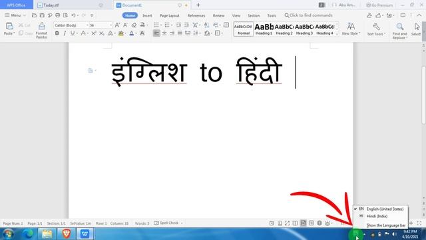Open Microsoft Edge from the taskbar
Screen dimensions: 426x240
click(x=28, y=234)
